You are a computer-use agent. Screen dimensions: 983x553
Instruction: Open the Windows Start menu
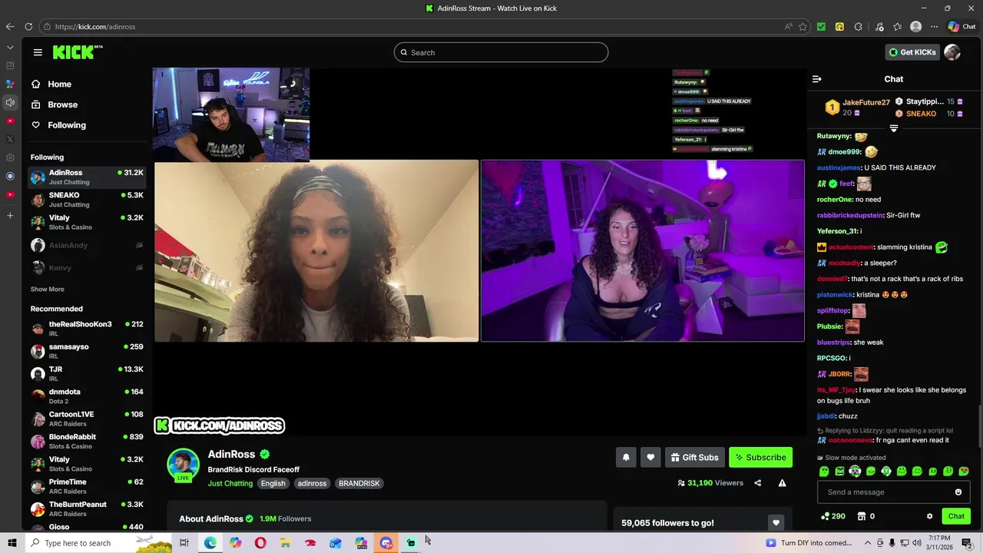pos(12,543)
